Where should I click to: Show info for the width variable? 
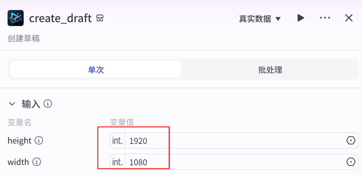(x=36, y=162)
